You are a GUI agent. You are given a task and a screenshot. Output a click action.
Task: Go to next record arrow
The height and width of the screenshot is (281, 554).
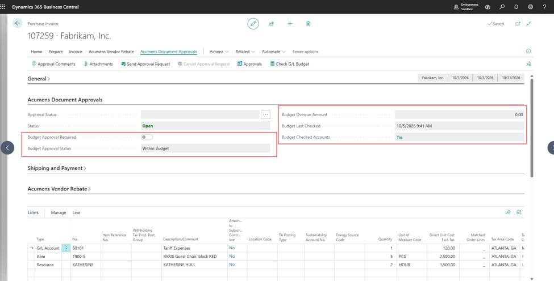[551, 147]
